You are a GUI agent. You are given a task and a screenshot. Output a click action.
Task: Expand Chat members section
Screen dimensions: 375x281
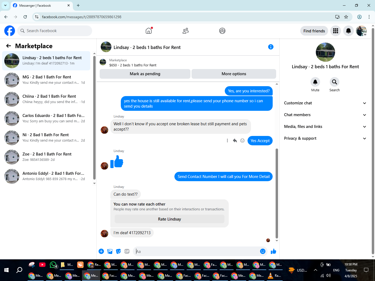(325, 115)
